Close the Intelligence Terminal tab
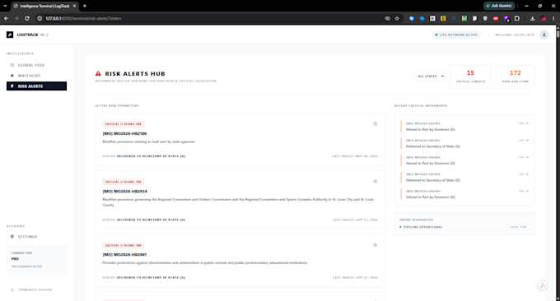The width and height of the screenshot is (560, 301). (x=74, y=6)
